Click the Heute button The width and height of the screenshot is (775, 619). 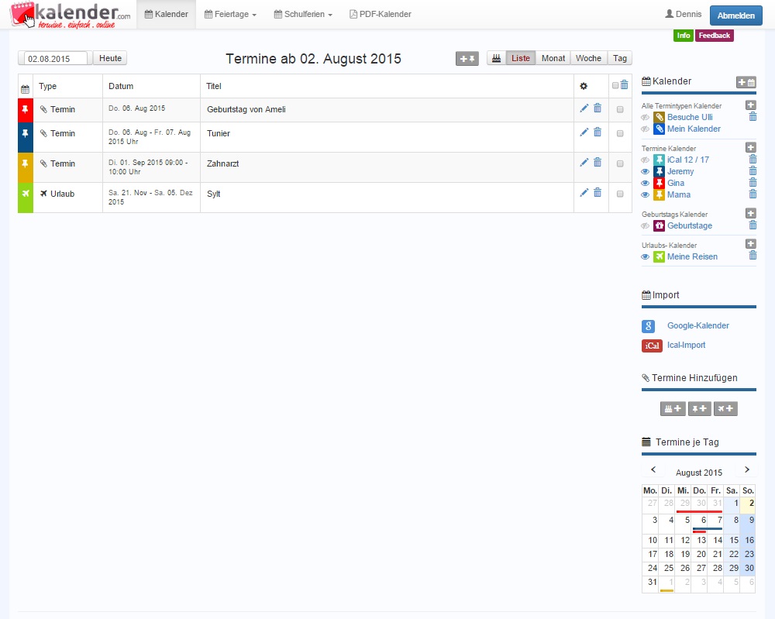click(109, 57)
